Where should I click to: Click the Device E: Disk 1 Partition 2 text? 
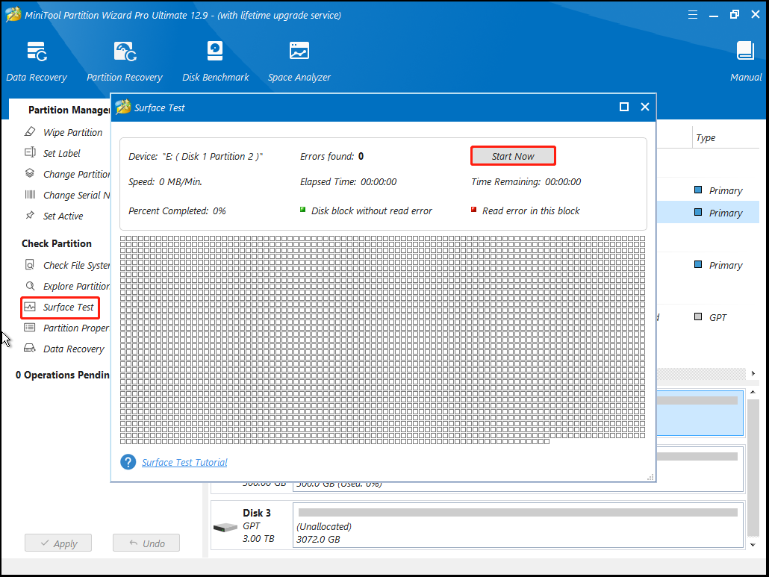(196, 157)
